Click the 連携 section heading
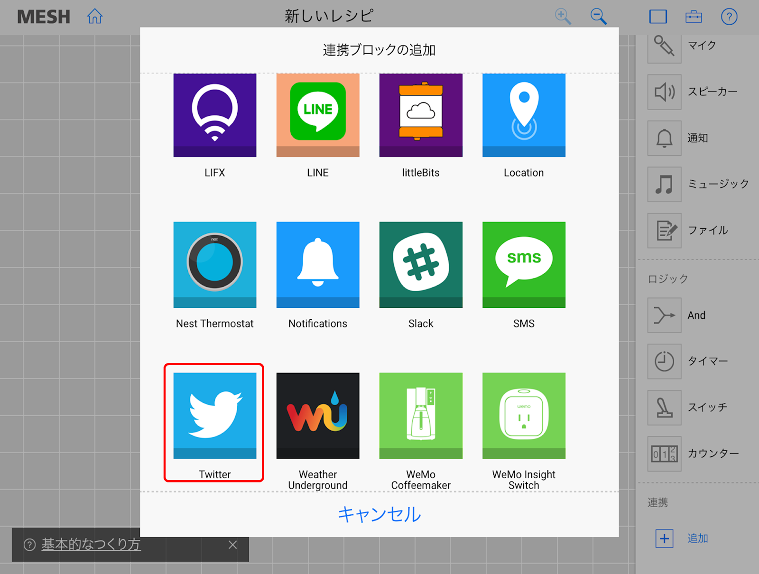The height and width of the screenshot is (574, 759). click(x=657, y=502)
